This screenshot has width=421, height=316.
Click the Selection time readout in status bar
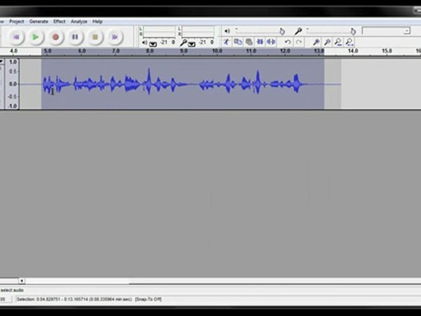tap(75, 299)
